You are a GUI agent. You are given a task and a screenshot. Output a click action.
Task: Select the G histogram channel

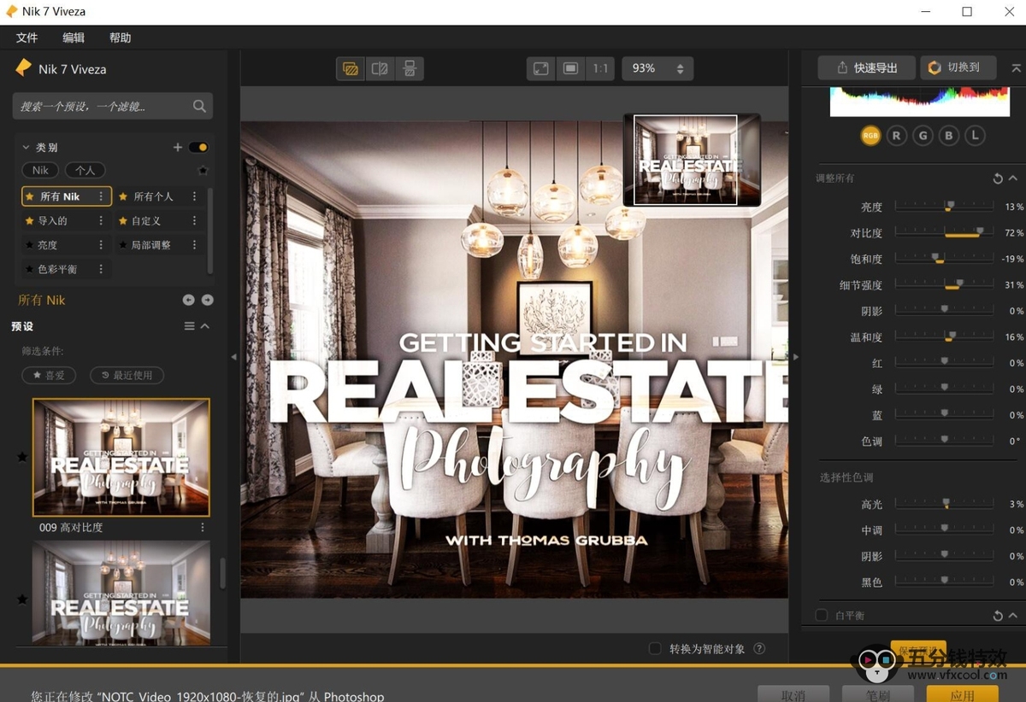pyautogui.click(x=923, y=135)
